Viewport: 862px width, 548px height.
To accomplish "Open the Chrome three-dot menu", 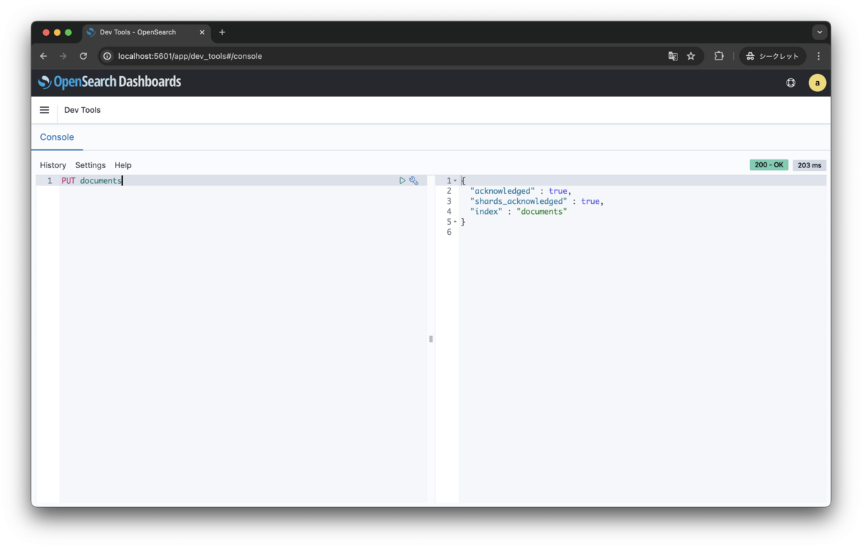I will pos(818,56).
